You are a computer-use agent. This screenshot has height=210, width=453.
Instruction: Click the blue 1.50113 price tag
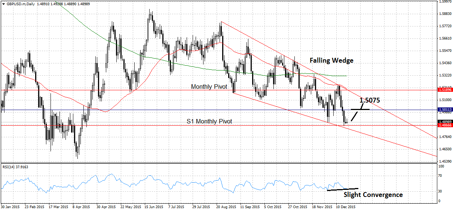pyautogui.click(x=445, y=110)
